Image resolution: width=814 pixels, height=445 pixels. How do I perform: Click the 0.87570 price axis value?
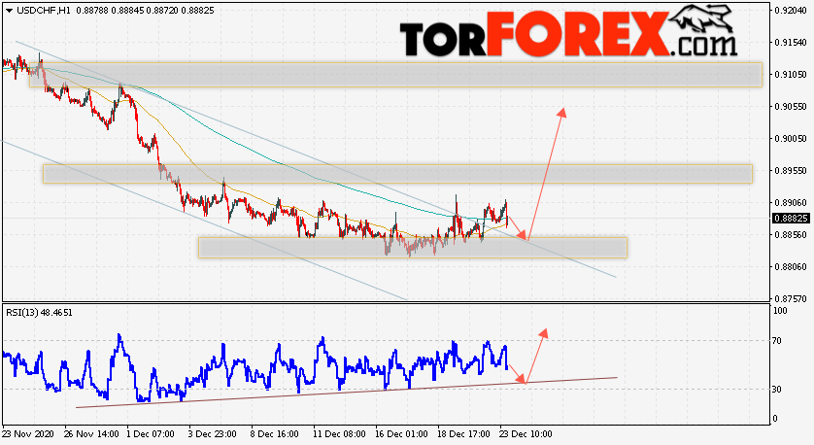click(791, 299)
